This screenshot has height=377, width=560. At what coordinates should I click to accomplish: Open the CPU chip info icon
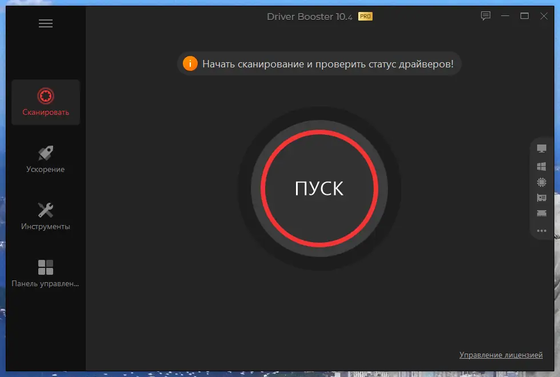click(541, 182)
